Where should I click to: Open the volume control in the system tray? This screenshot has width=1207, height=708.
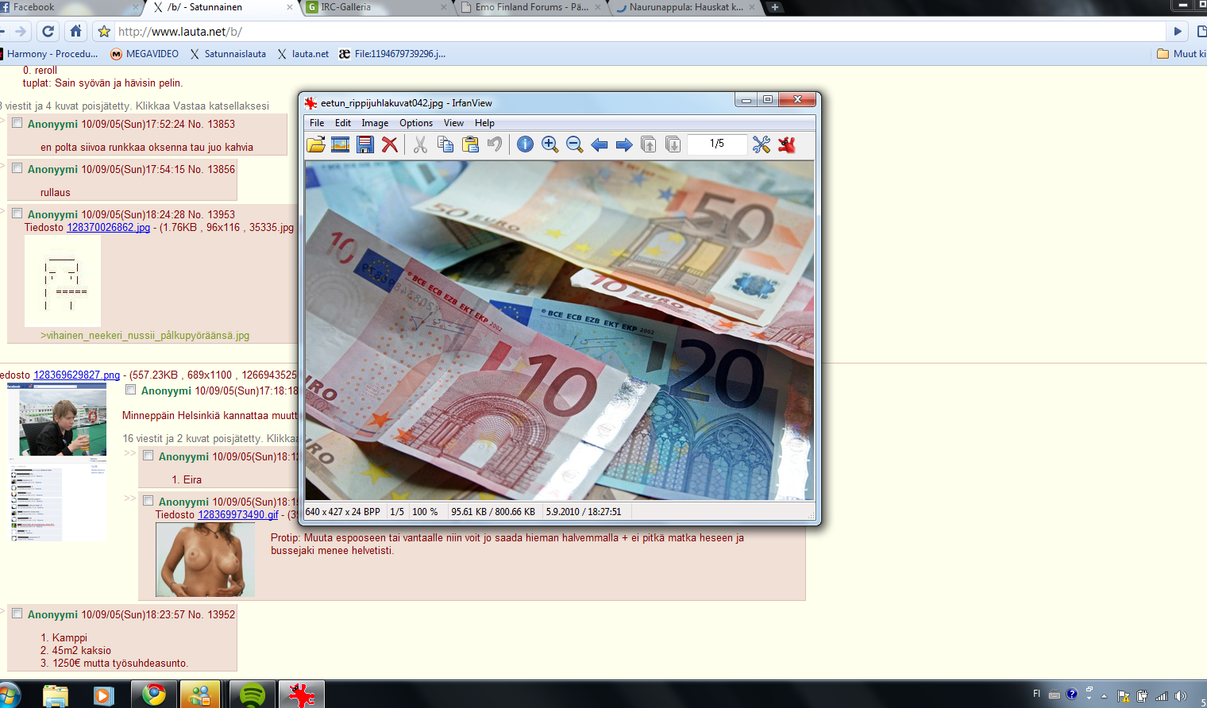point(1181,696)
